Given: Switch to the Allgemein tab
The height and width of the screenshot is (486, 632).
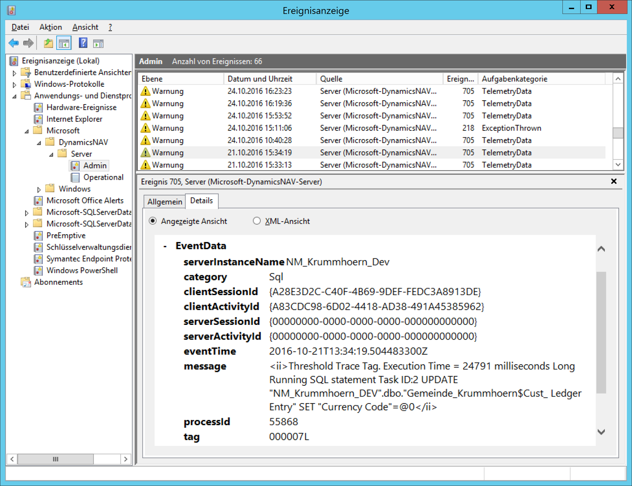Looking at the screenshot, I should click(x=164, y=202).
